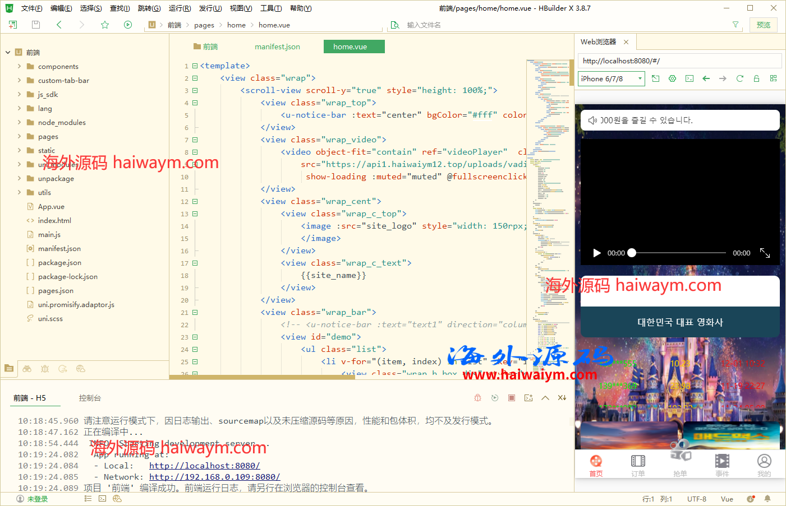Open browser settings gear icon

(x=672, y=78)
